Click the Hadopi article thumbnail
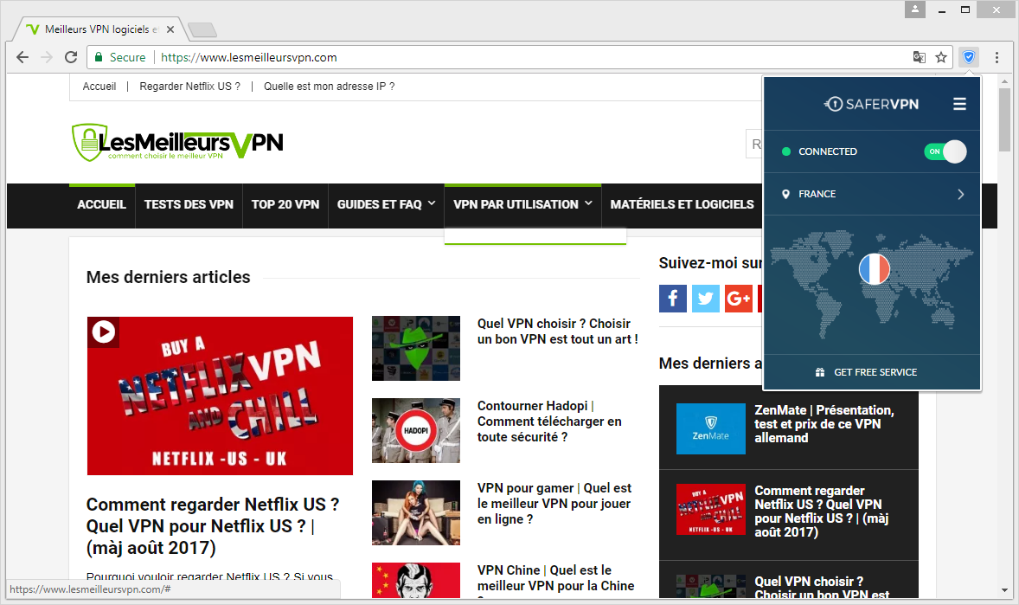The width and height of the screenshot is (1019, 605). click(416, 430)
